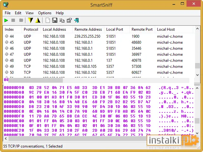
Task: Open the View menu
Action: (29, 13)
